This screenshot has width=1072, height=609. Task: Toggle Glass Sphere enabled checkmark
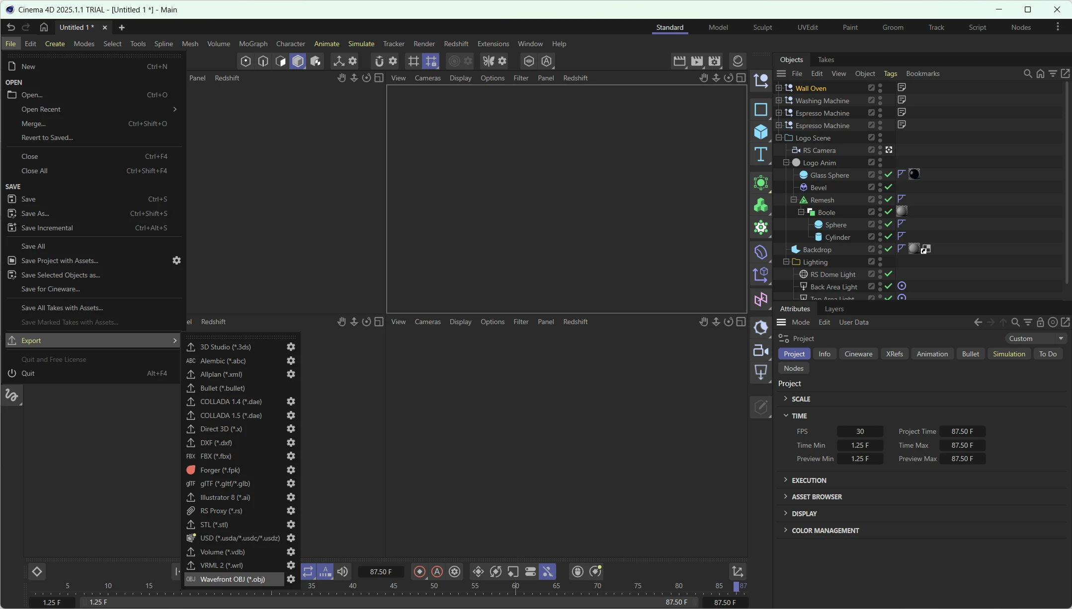pyautogui.click(x=889, y=175)
